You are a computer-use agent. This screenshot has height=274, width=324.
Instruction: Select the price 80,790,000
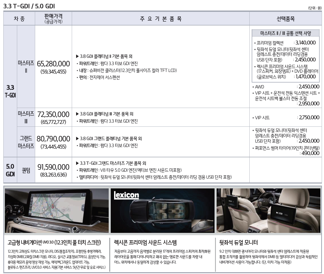click(53, 139)
